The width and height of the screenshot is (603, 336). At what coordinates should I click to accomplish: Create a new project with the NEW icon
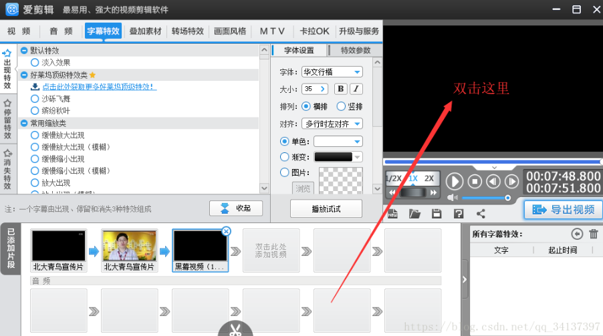(392, 213)
